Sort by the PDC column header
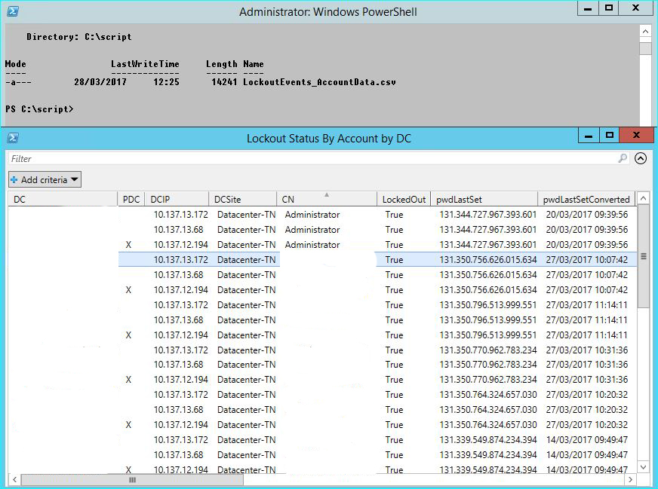This screenshot has height=489, width=658. pos(131,199)
